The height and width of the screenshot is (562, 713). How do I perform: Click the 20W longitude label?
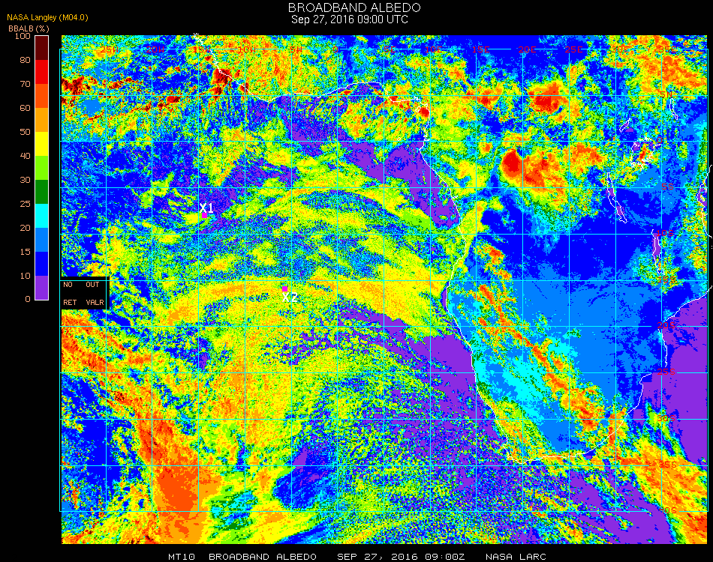coord(155,49)
